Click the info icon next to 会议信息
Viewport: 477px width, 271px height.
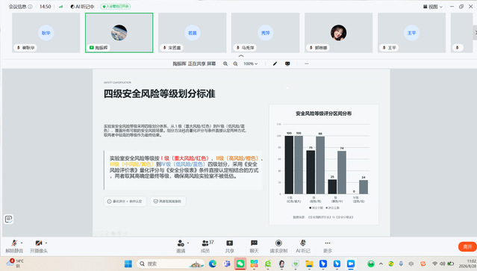click(x=30, y=7)
